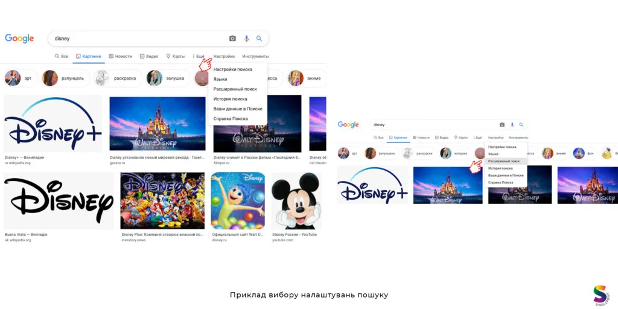Open Все tab in right screenshot
618x309 pixels.
click(x=378, y=138)
